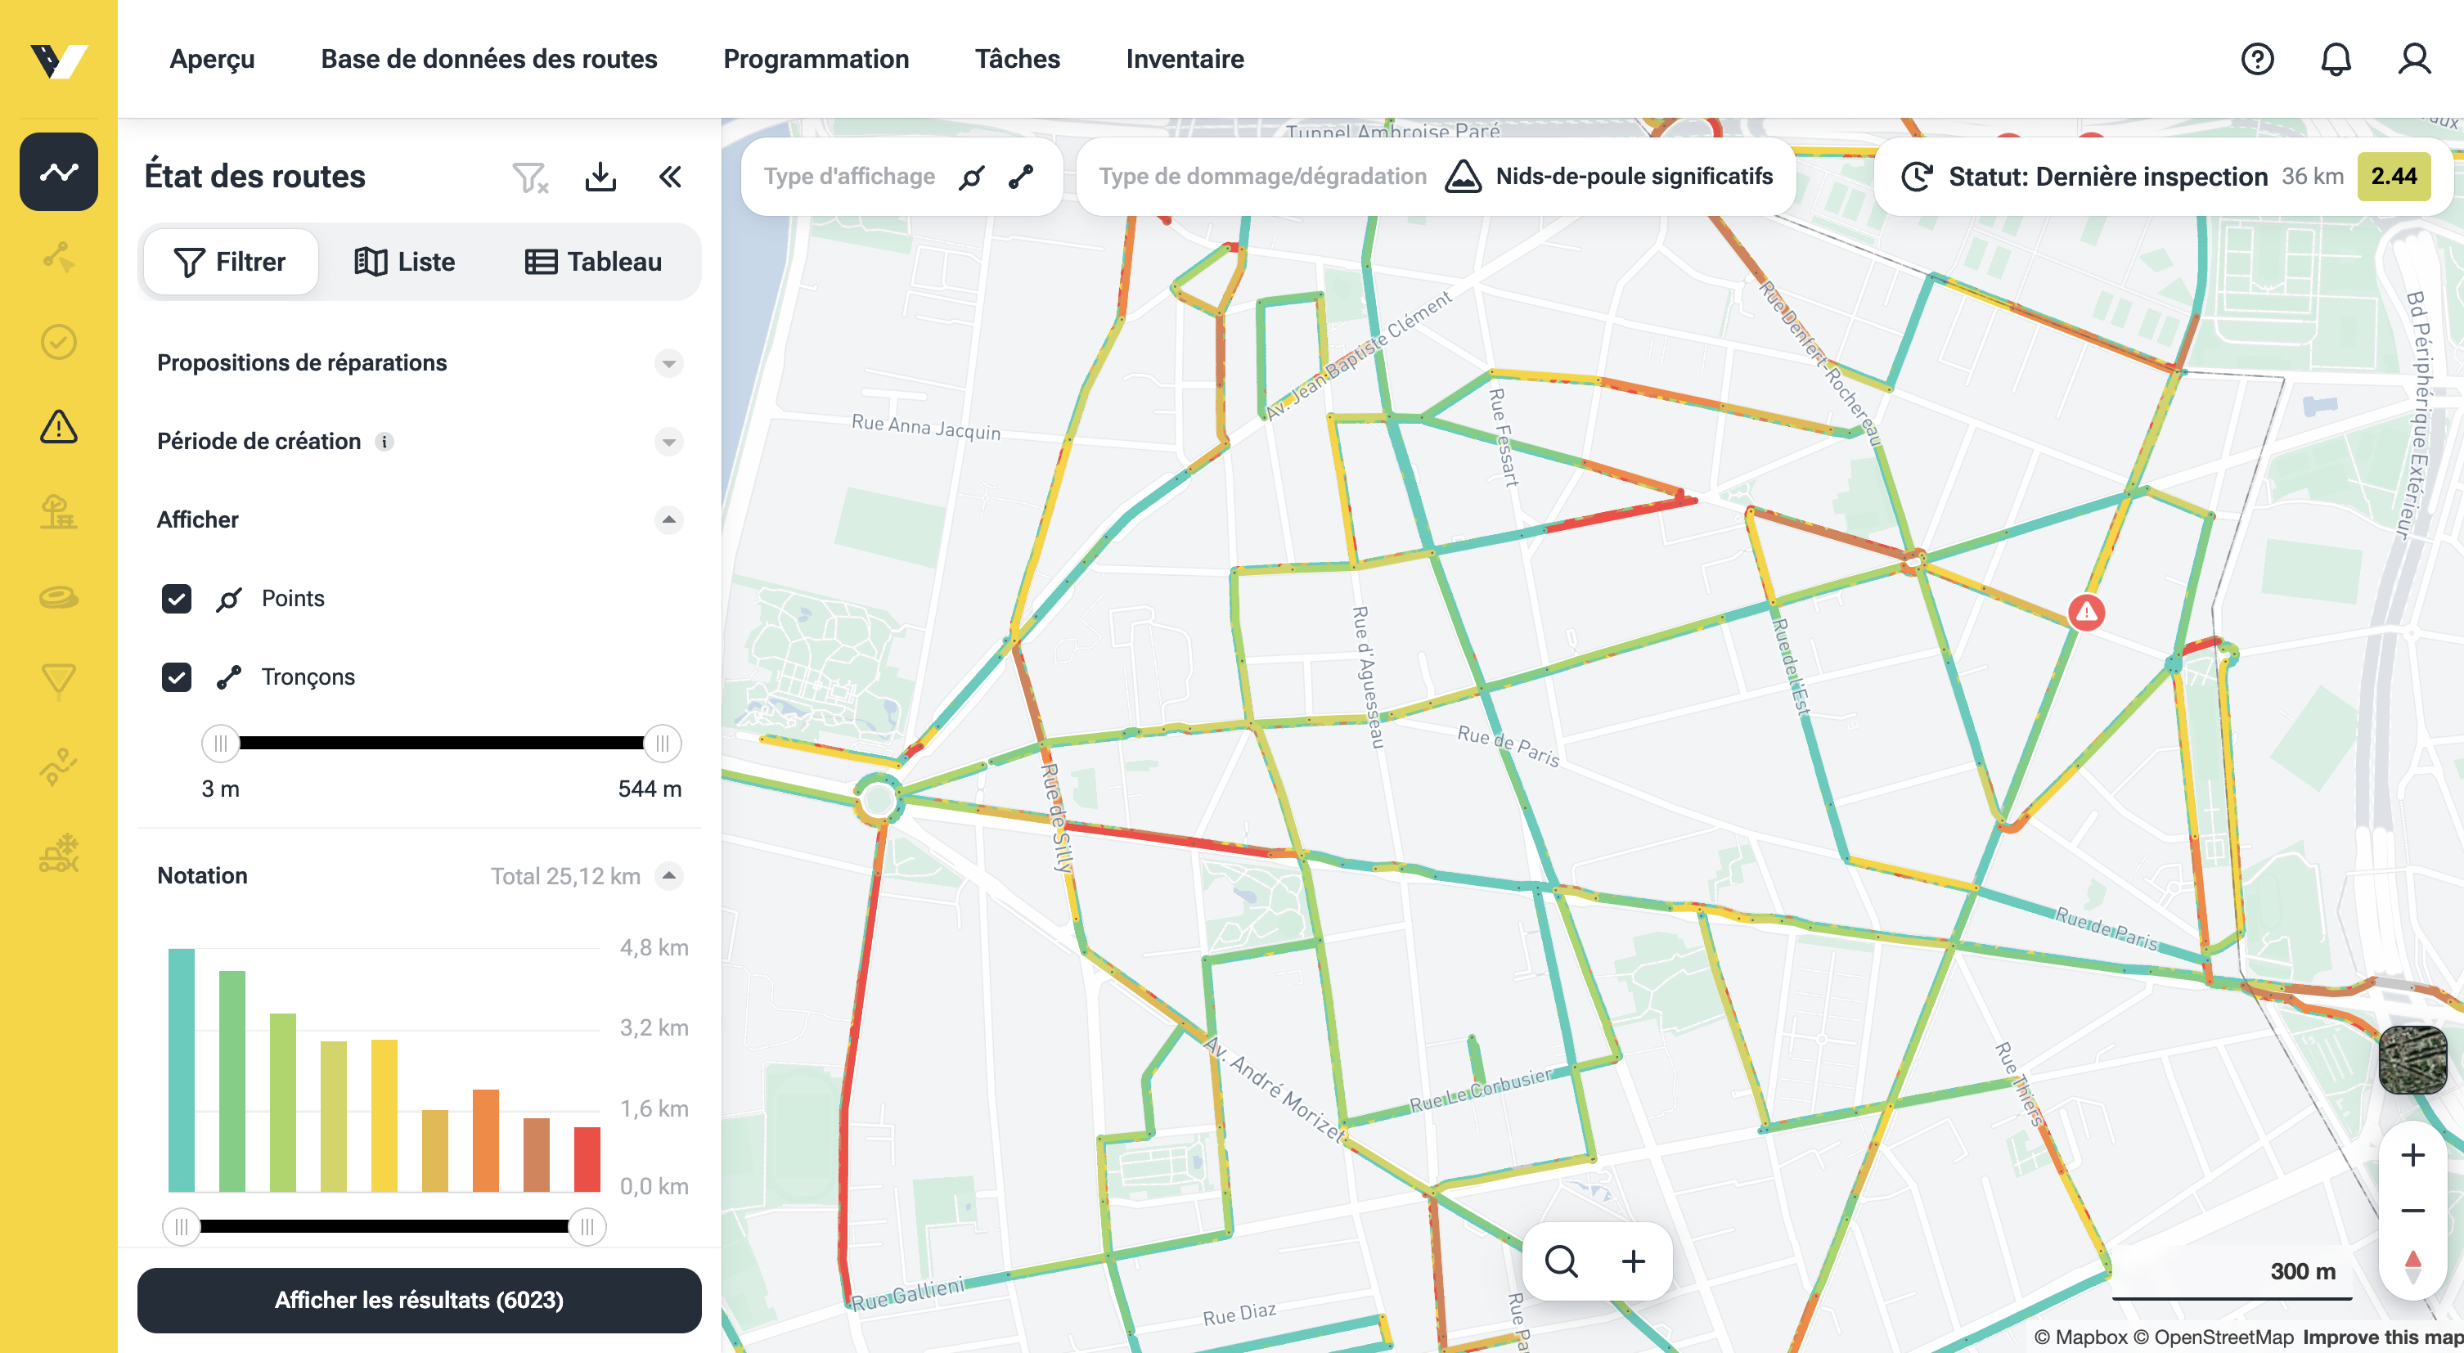The image size is (2464, 1353).
Task: Expand the Période de création section
Action: pyautogui.click(x=669, y=442)
